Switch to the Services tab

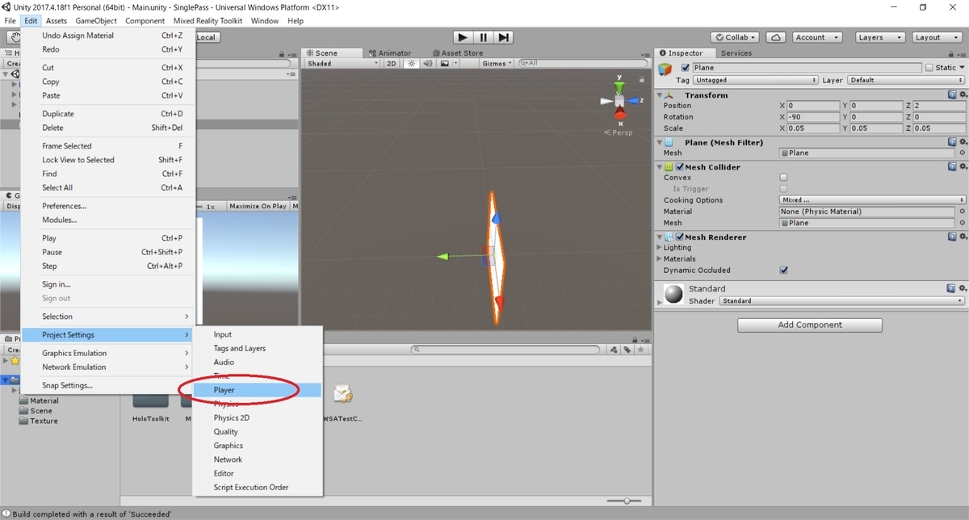coord(736,53)
